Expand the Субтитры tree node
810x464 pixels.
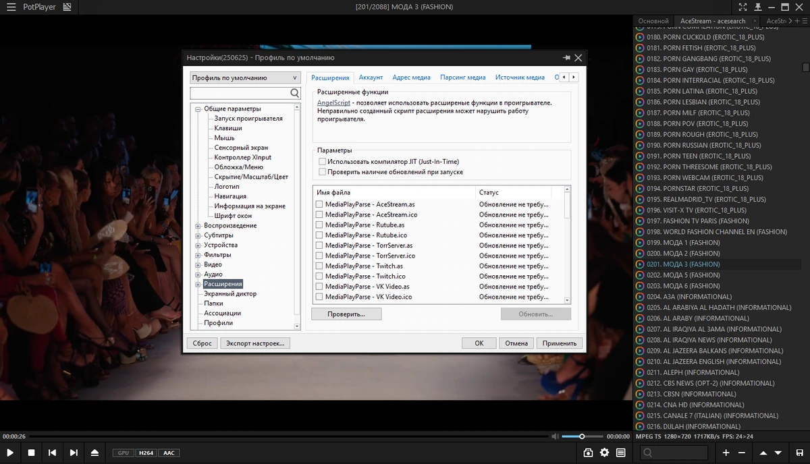tap(198, 235)
